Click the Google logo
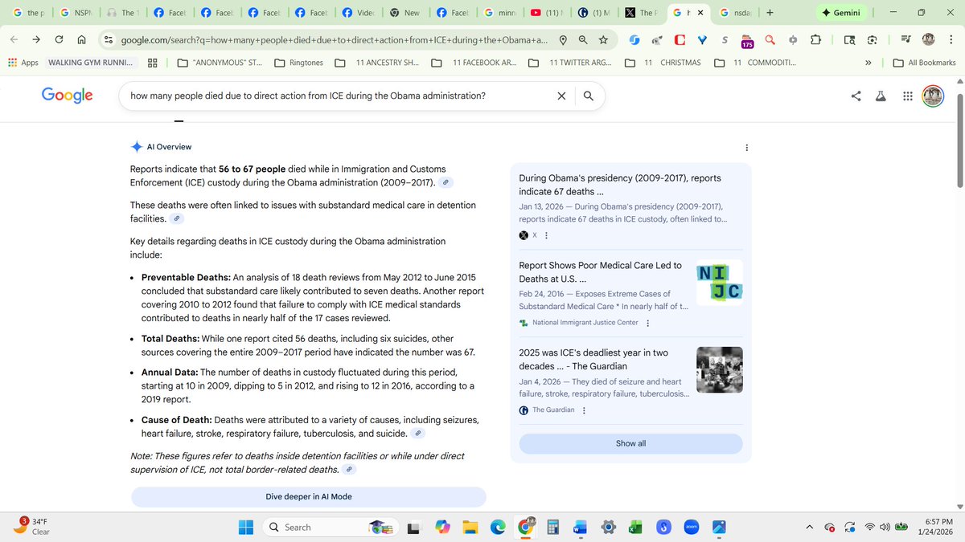Screen dimensions: 965x542 (67, 96)
